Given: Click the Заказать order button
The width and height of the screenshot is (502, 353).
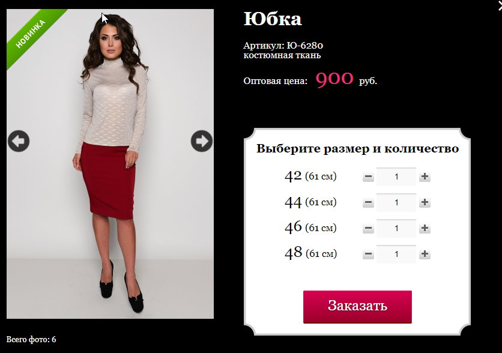Looking at the screenshot, I should point(357,307).
